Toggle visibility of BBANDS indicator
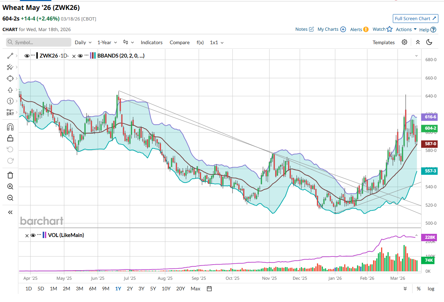The image size is (444, 302). (x=80, y=56)
